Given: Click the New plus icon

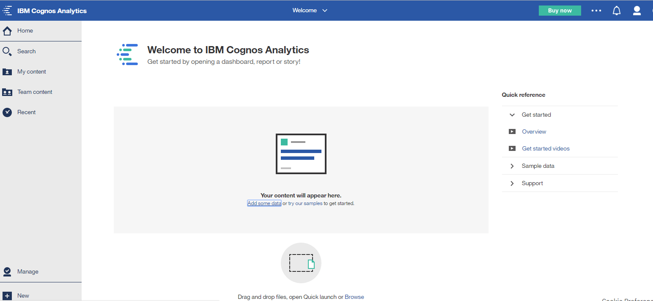Looking at the screenshot, I should pyautogui.click(x=7, y=296).
